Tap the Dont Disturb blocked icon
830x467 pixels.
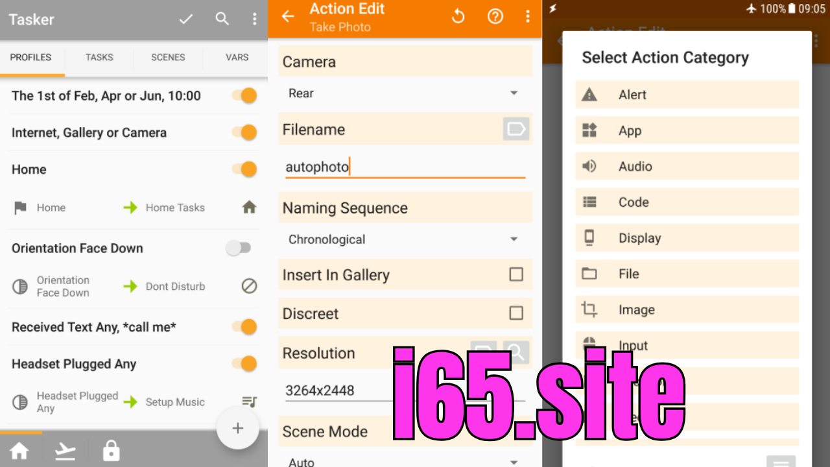[249, 286]
